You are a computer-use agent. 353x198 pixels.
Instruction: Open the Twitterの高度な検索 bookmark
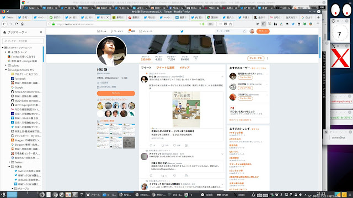(27, 171)
